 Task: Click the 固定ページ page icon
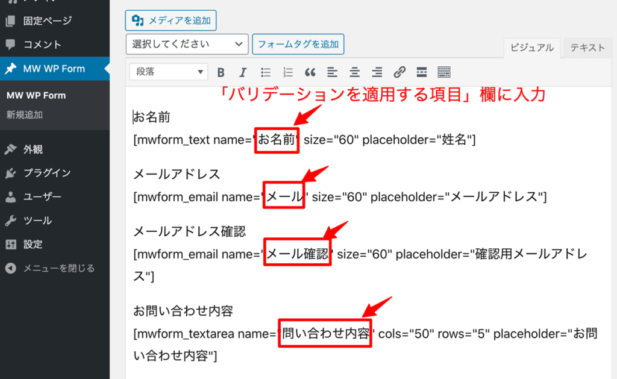(11, 21)
